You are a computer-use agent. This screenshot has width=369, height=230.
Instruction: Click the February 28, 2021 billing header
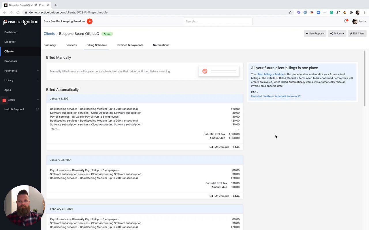145,209
